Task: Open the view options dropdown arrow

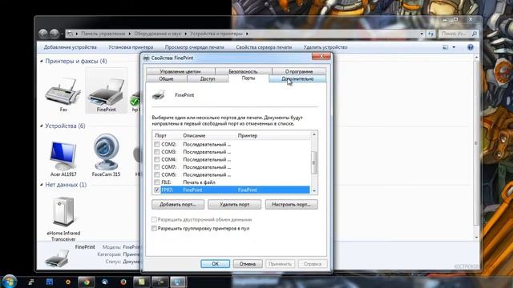Action: point(454,47)
